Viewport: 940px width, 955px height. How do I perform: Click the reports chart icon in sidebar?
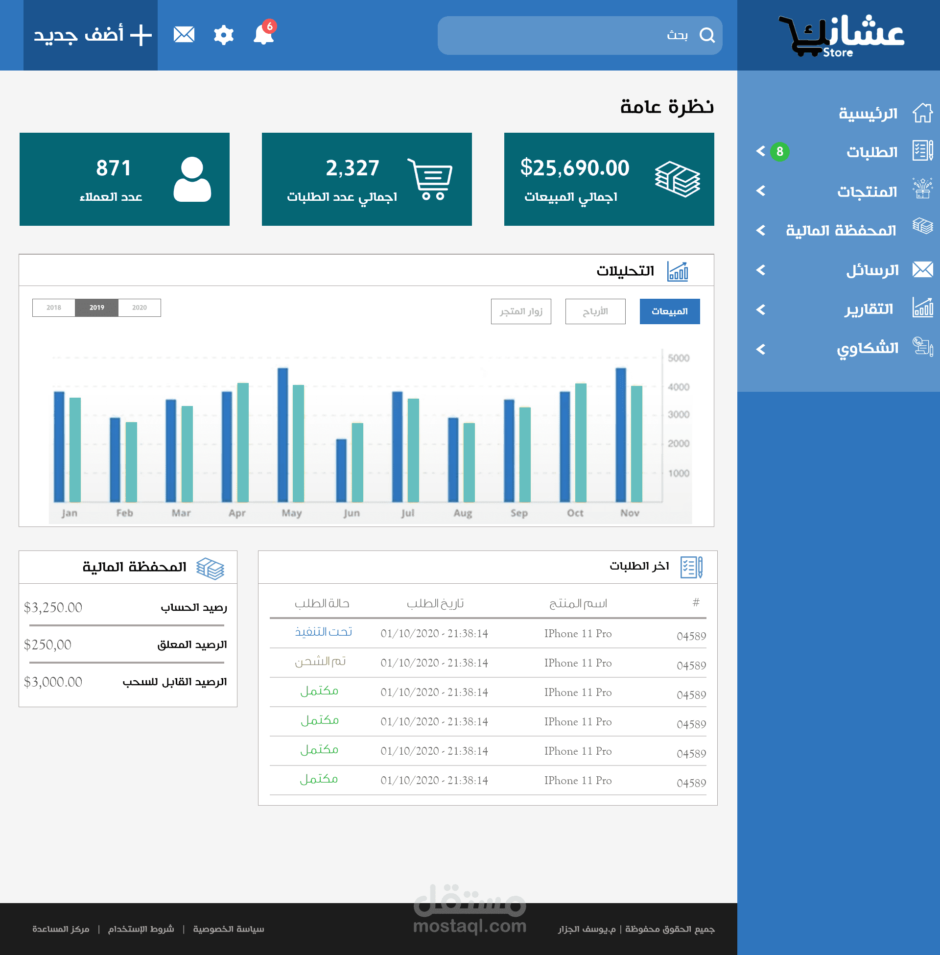[x=922, y=308]
